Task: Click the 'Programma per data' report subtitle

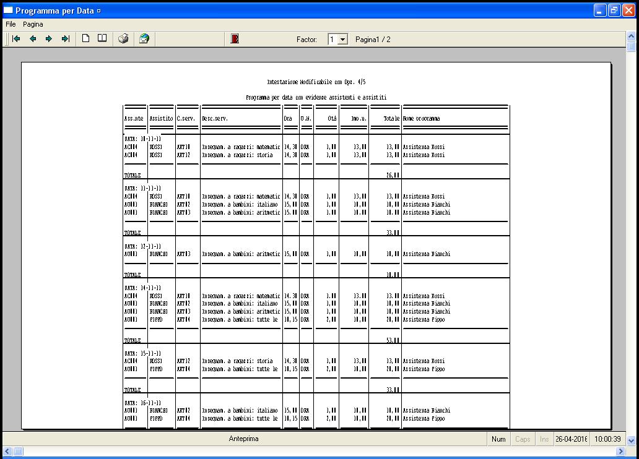Action: click(x=316, y=97)
